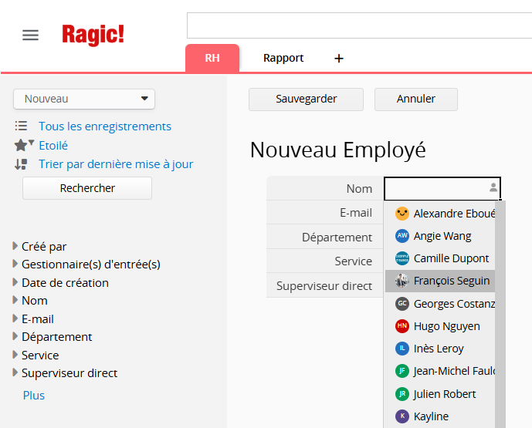
Task: Choose François Seguin from the user list
Action: pyautogui.click(x=451, y=281)
